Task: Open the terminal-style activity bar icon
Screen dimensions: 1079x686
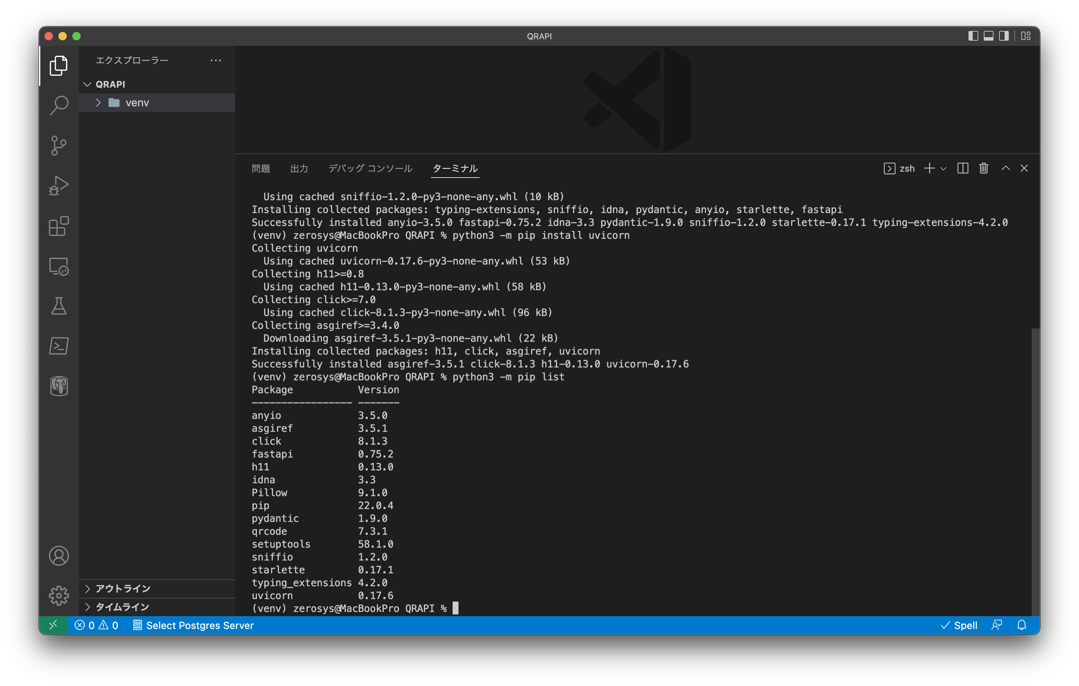Action: [59, 346]
